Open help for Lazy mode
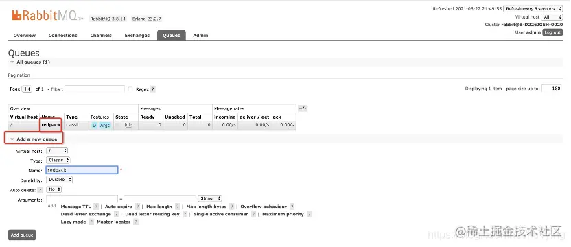The width and height of the screenshot is (571, 247). click(x=91, y=222)
